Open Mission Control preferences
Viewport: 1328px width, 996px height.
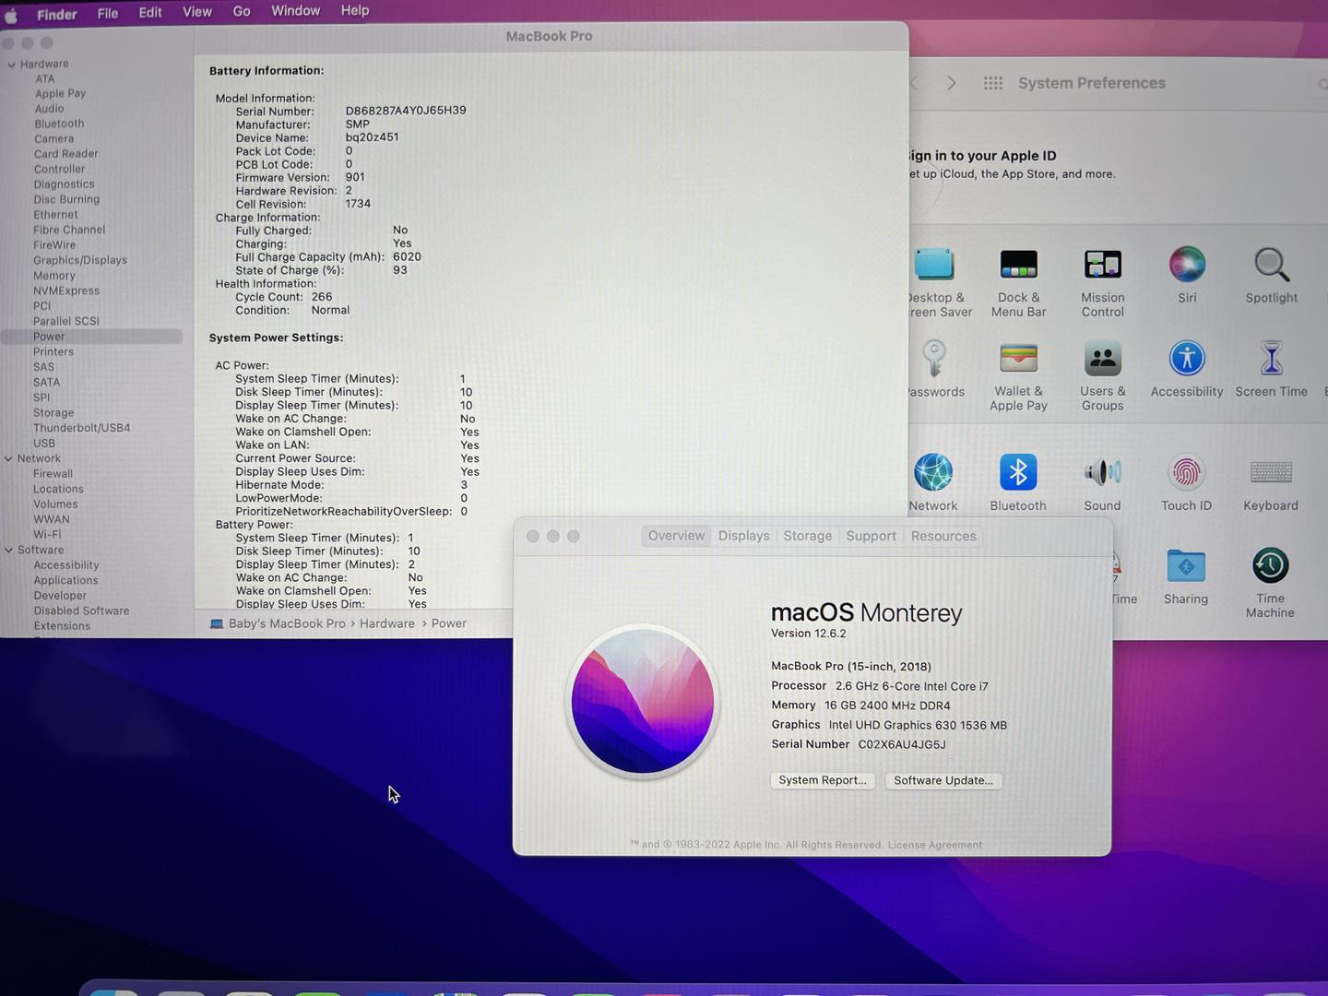tap(1102, 282)
